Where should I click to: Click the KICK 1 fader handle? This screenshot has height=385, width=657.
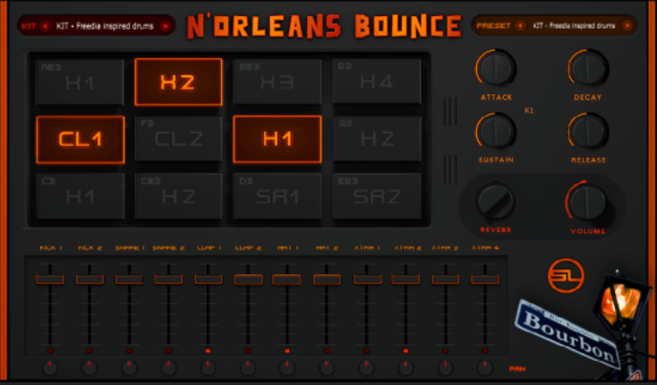[x=50, y=279]
